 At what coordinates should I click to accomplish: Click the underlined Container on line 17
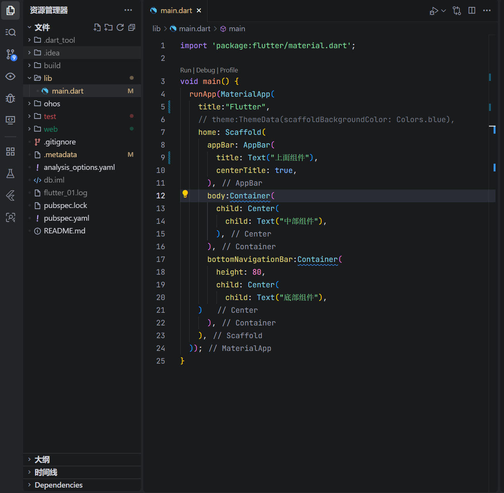tap(318, 260)
